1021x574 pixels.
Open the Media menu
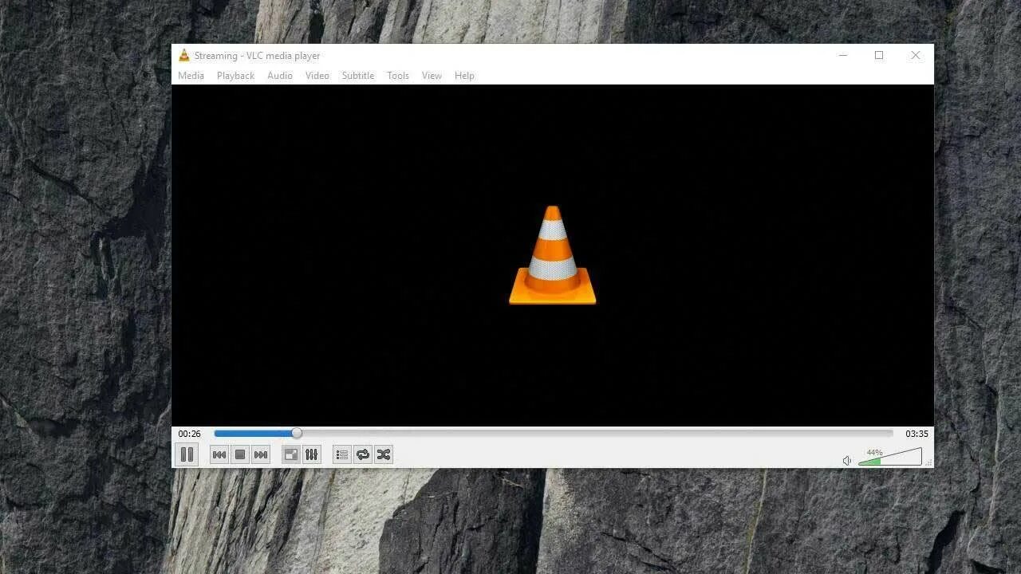[191, 76]
